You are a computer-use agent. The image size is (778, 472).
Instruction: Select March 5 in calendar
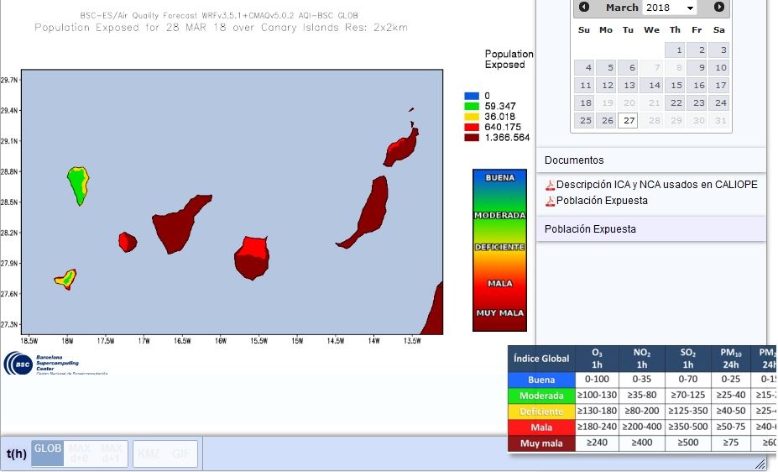click(606, 67)
